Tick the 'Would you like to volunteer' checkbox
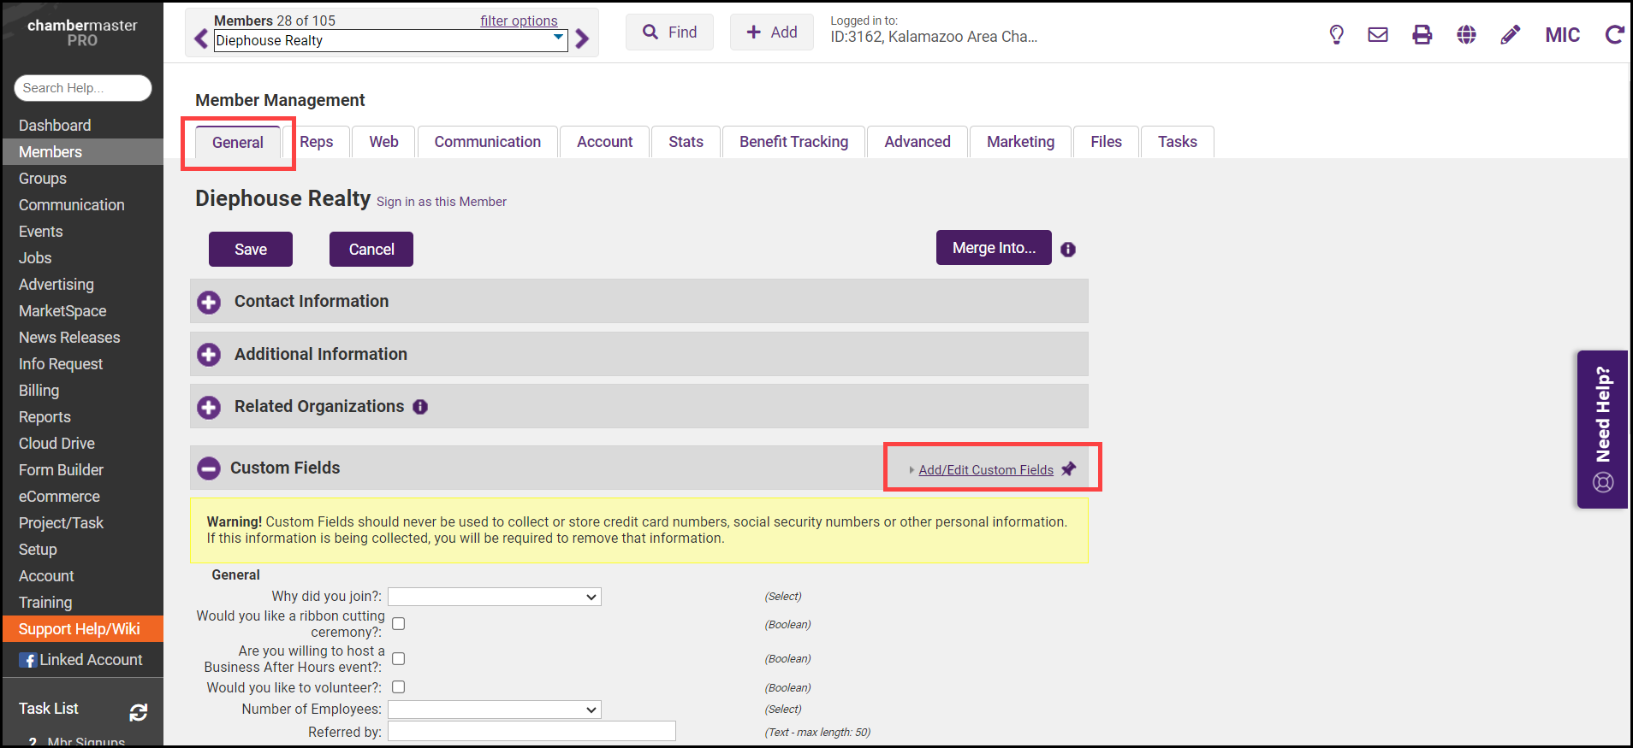 399,687
